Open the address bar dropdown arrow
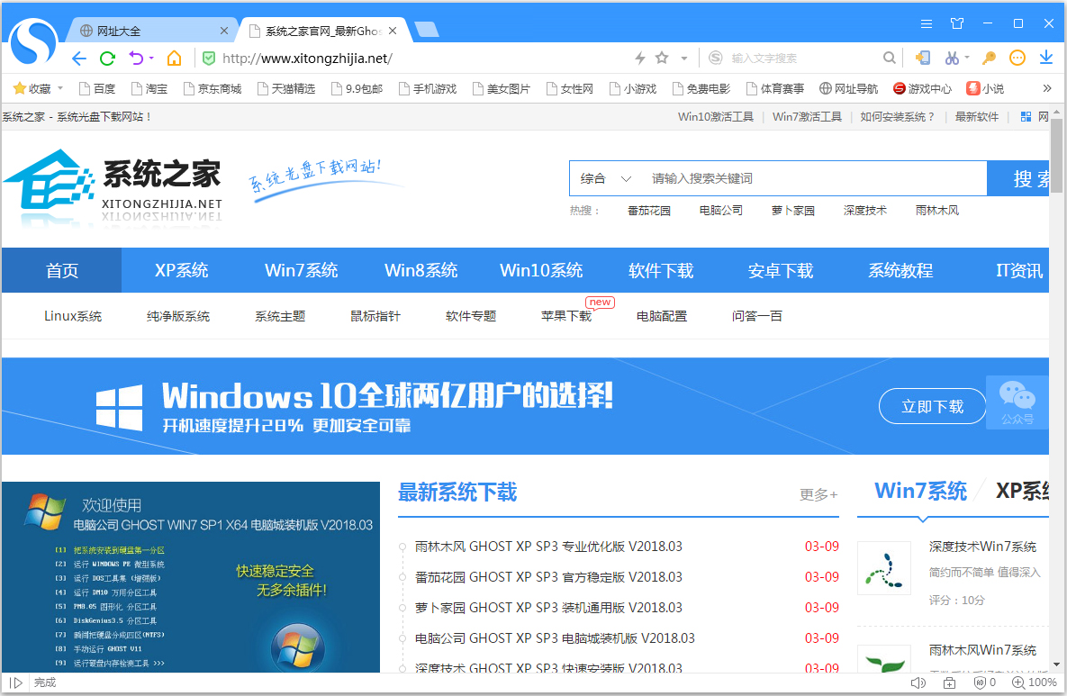The image size is (1067, 696). coord(684,59)
